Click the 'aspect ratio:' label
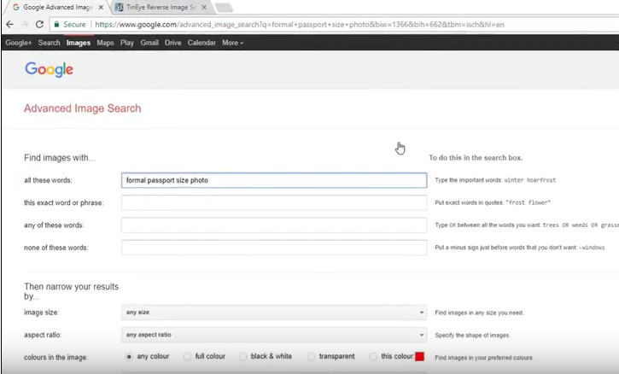 coord(43,335)
